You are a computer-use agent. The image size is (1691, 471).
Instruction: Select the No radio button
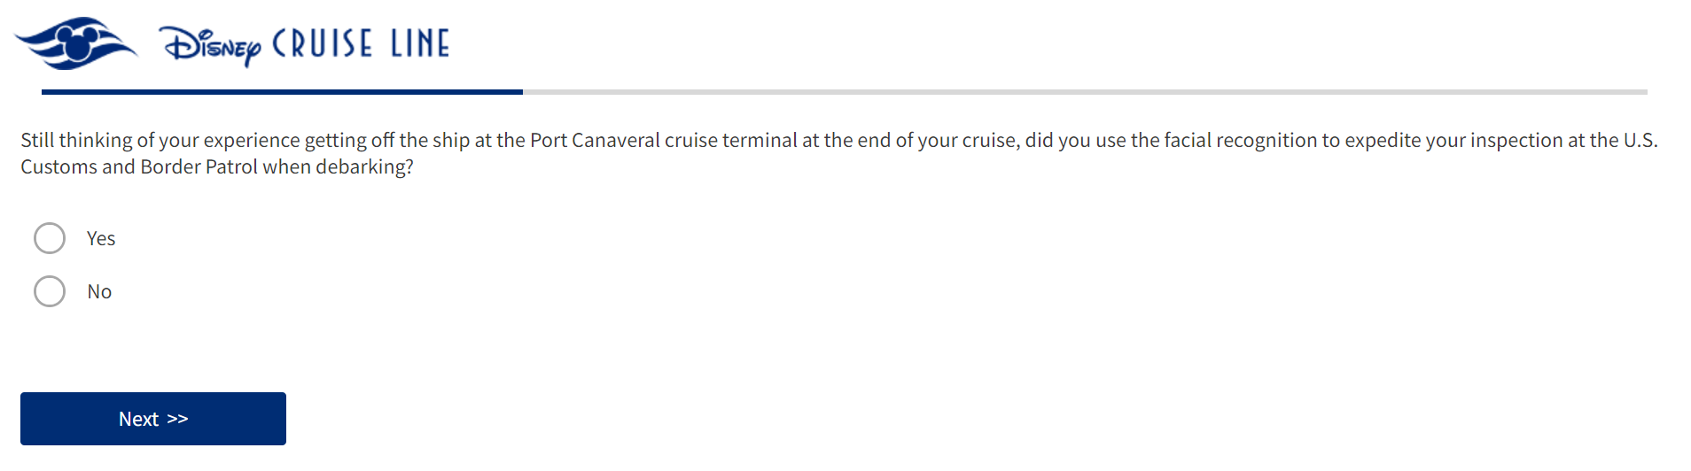[x=50, y=291]
